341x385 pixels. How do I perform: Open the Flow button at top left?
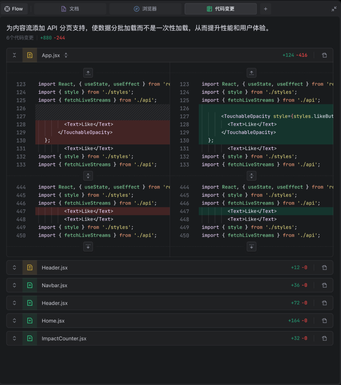(x=14, y=9)
